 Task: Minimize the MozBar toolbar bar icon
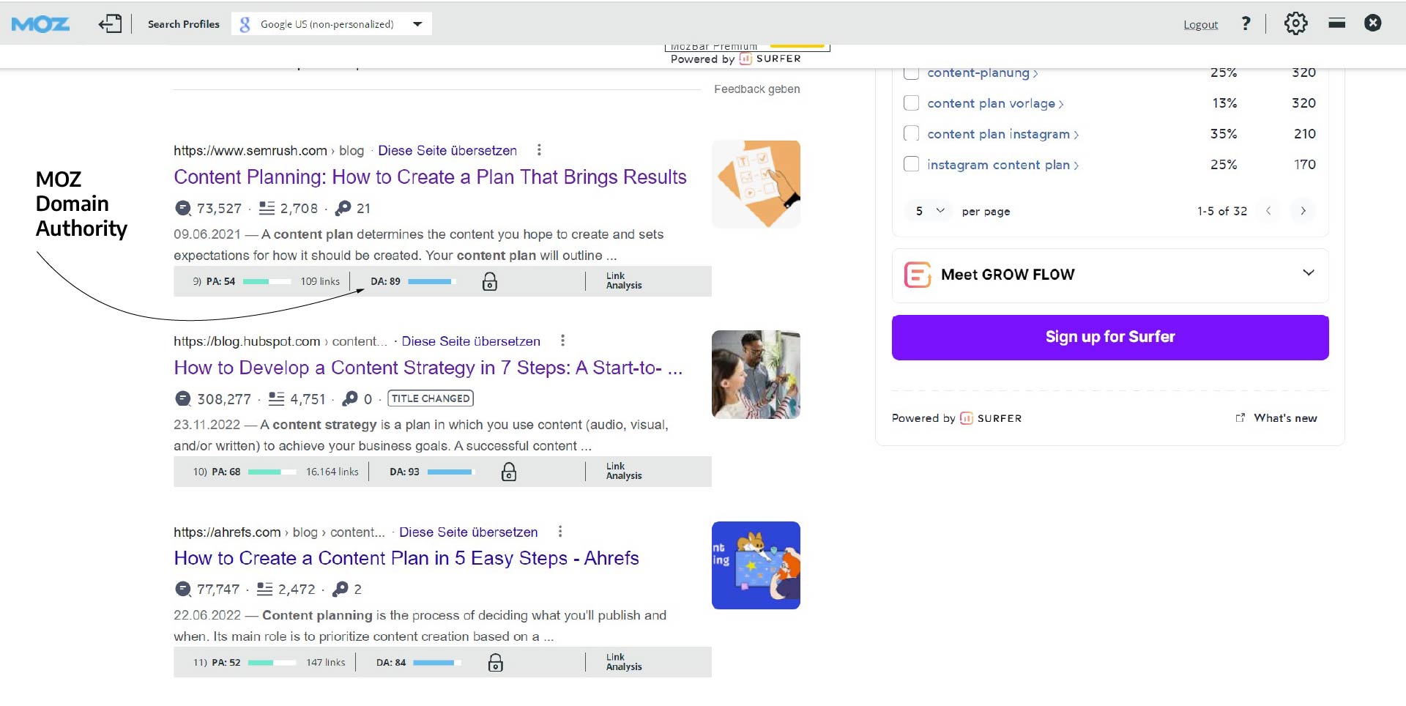click(1336, 23)
